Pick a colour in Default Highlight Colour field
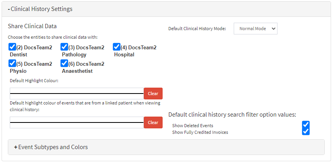 (x=77, y=94)
